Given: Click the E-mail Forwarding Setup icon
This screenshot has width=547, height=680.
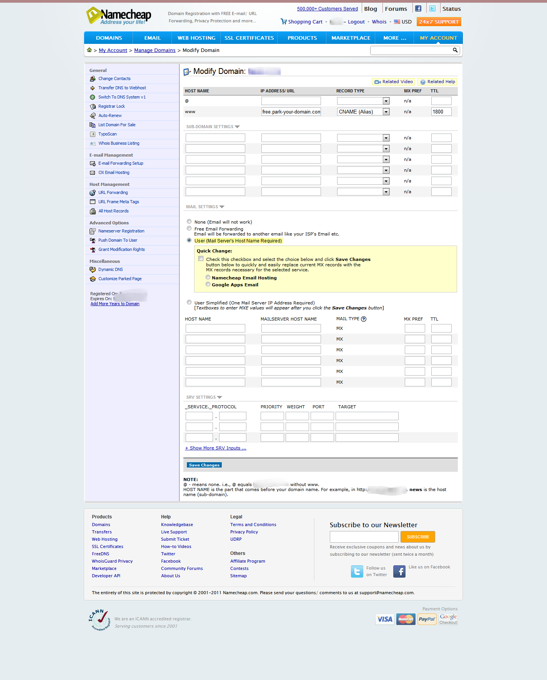Looking at the screenshot, I should 93,163.
